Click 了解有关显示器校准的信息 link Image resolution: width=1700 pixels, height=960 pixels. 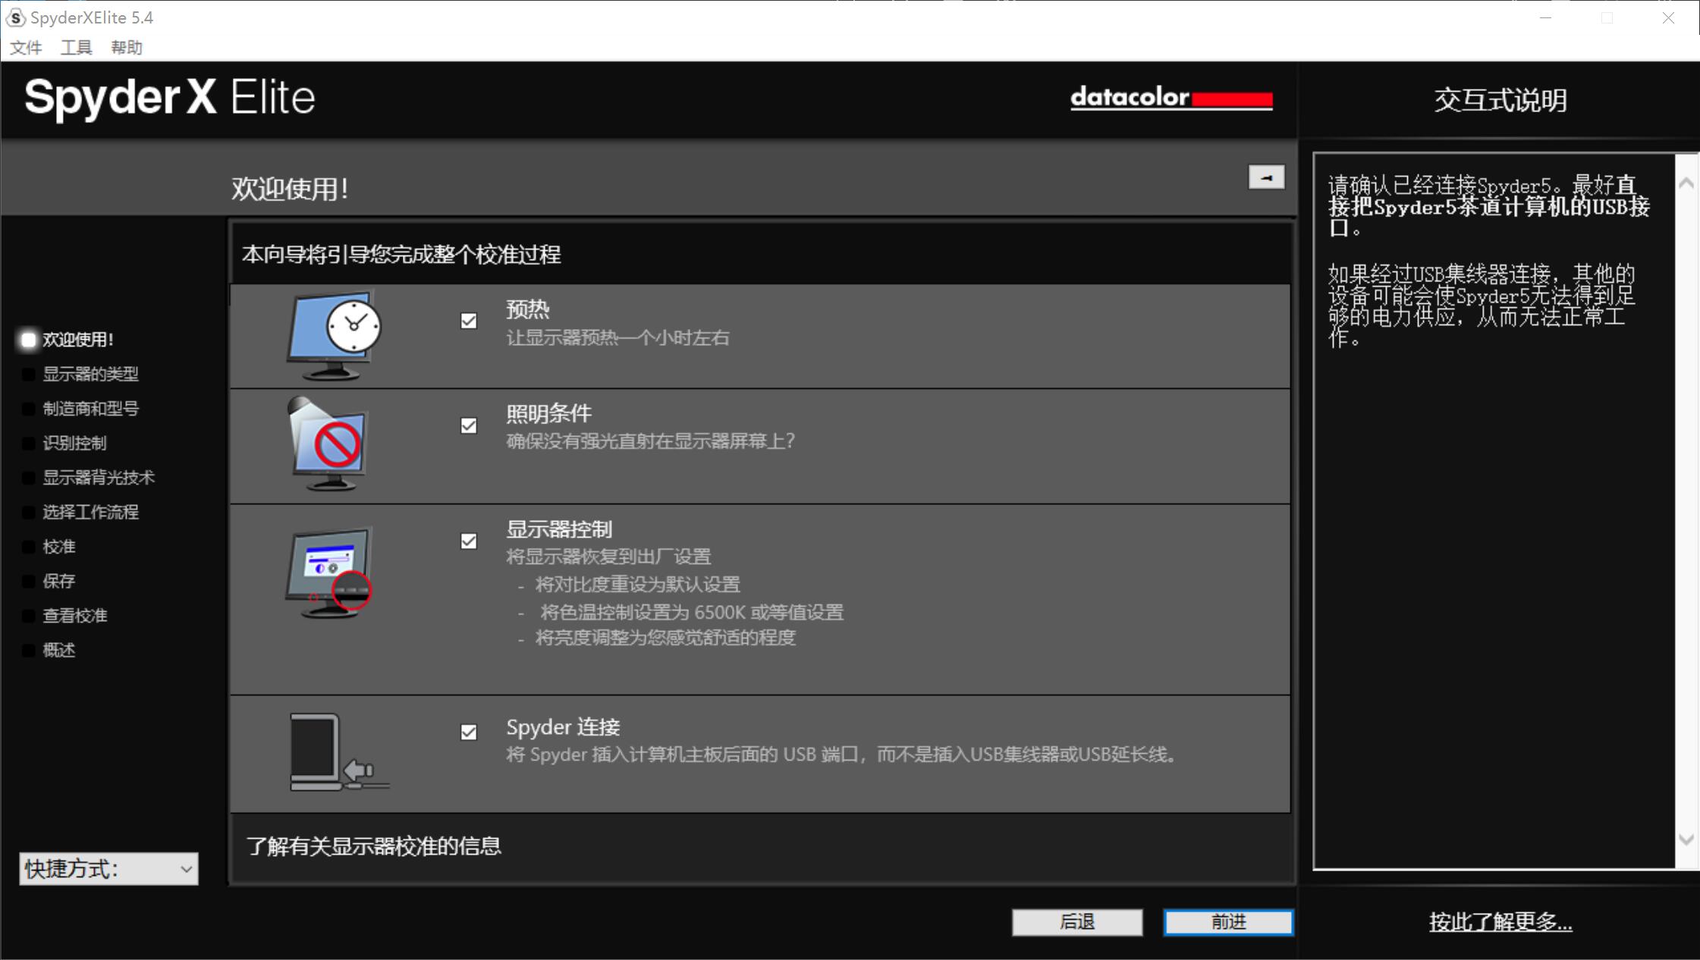click(x=374, y=846)
